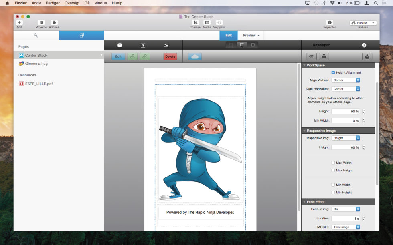This screenshot has height=245, width=393.
Task: Click the info circle beside Developer
Action: coord(364,45)
